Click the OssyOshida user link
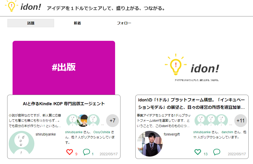The width and height of the screenshot is (253, 164). (102, 132)
